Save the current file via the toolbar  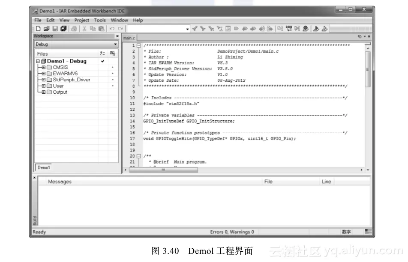55,29
